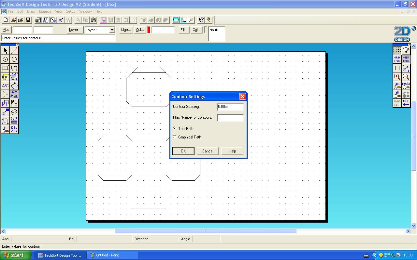Select the Rectangle drawing tool

click(5, 68)
